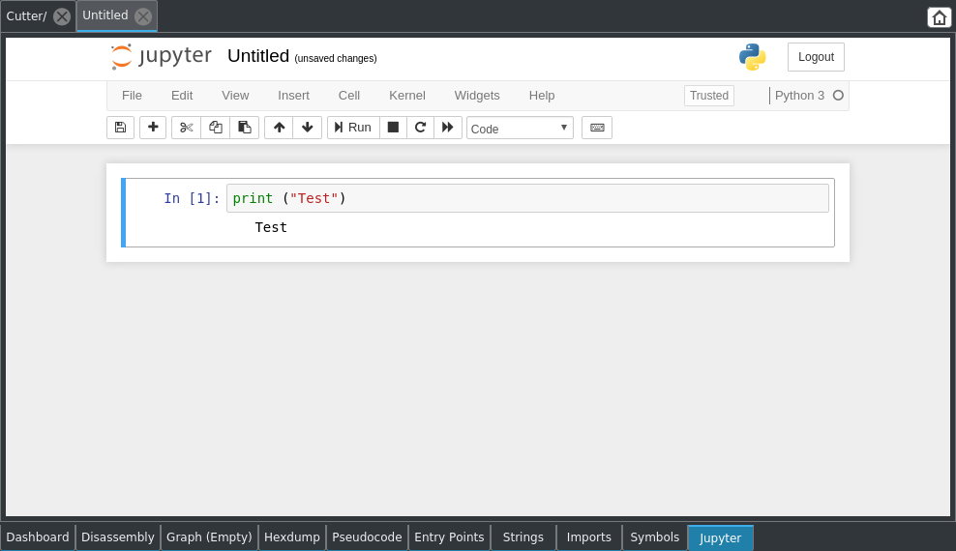Viewport: 956px width, 551px height.
Task: Click inside the print("Test") code cell
Action: pos(527,198)
